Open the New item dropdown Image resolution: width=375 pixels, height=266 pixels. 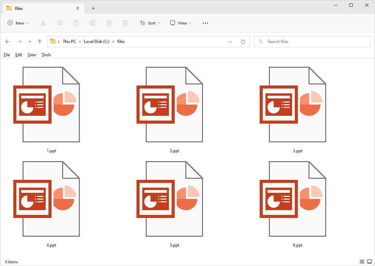pyautogui.click(x=18, y=23)
